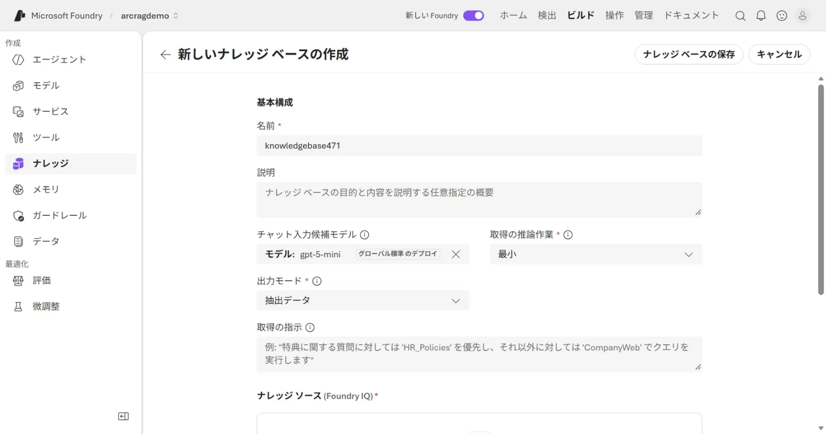The width and height of the screenshot is (826, 434).
Task: Show info for 出力モード
Action: 317,281
